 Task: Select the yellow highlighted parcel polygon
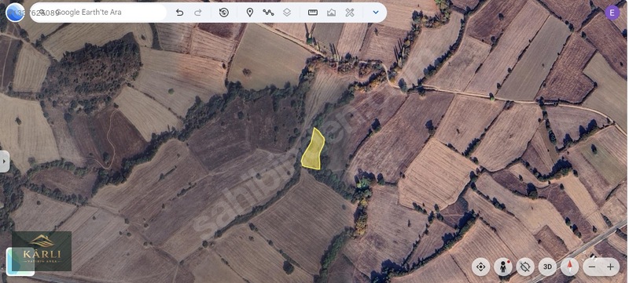click(x=313, y=150)
